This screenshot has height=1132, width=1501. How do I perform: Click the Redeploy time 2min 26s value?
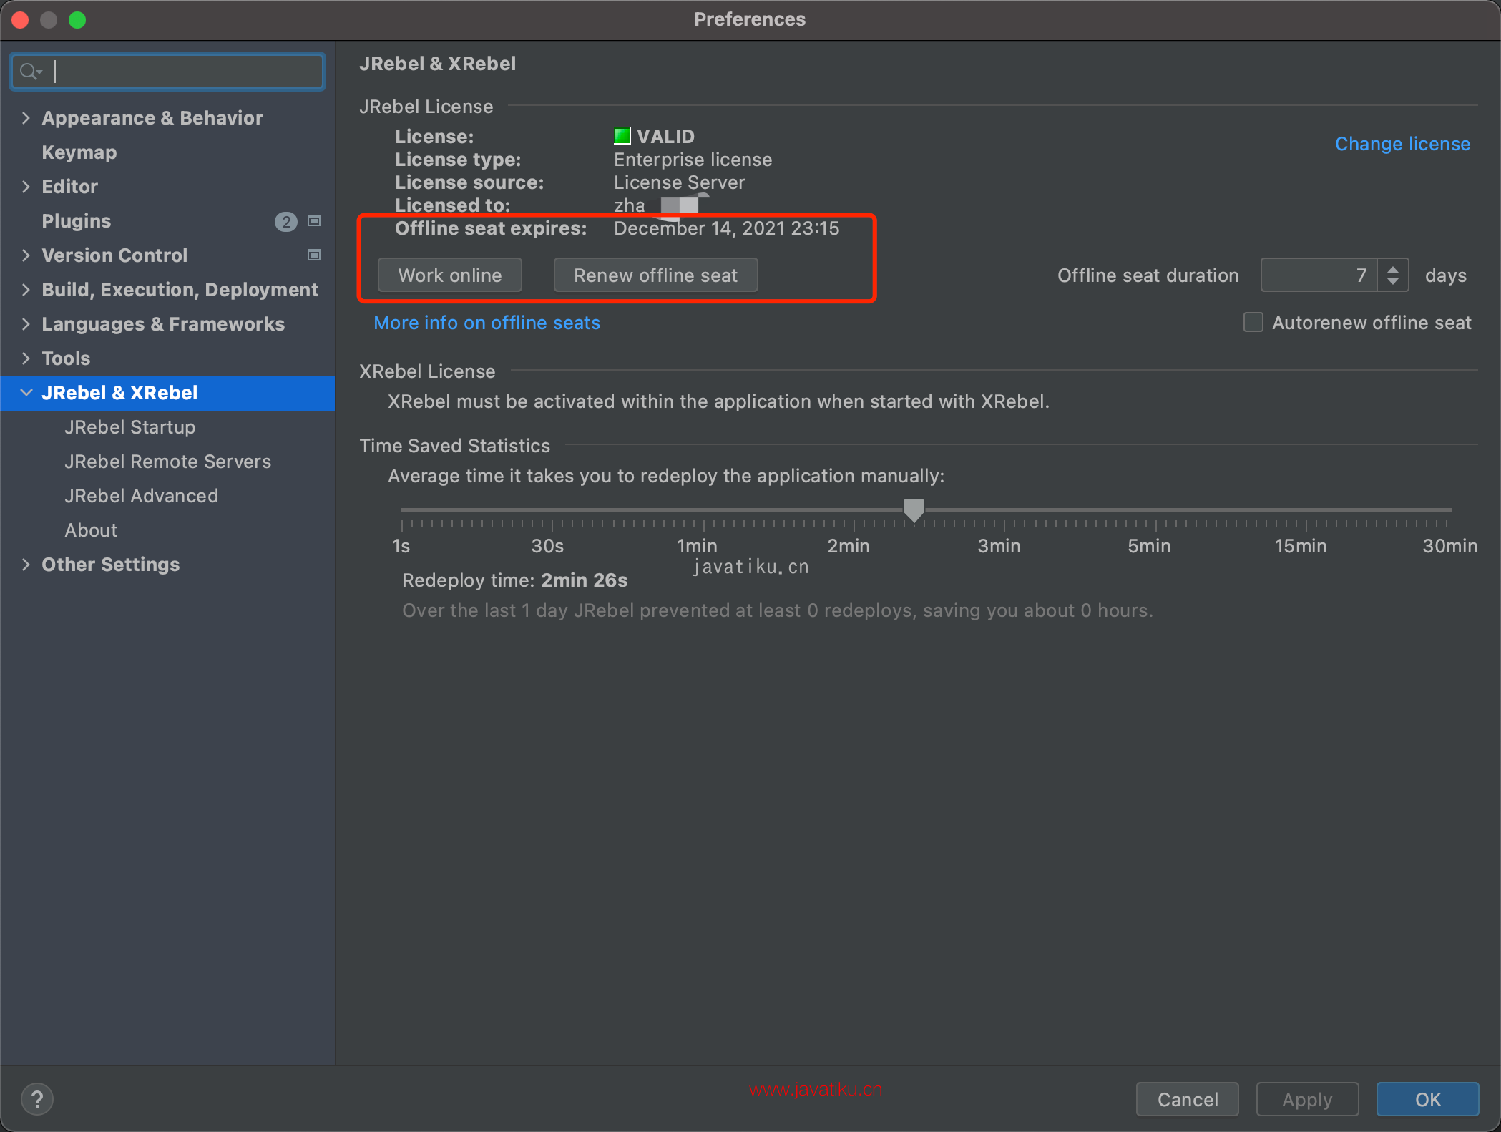pos(584,580)
